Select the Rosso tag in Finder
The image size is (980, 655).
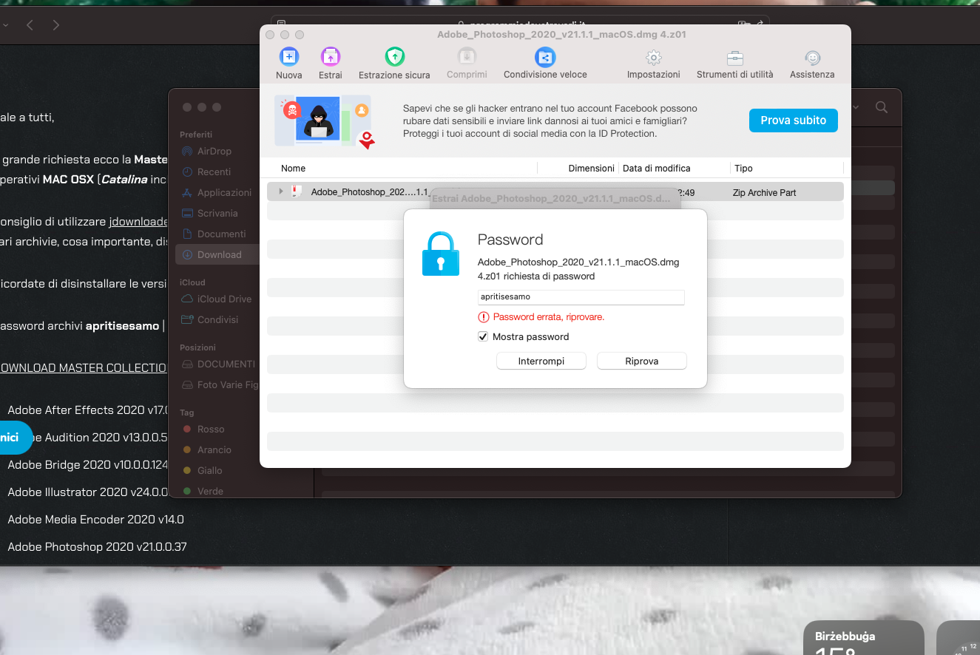(x=203, y=429)
